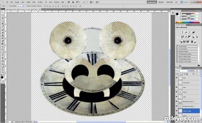This screenshot has width=202, height=123.
Task: Add a Curves adjustment
Action: pyautogui.click(x=190, y=32)
